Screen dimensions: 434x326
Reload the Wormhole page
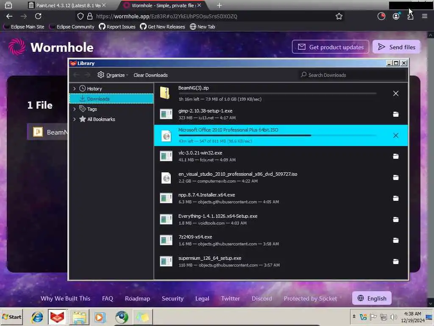[38, 17]
